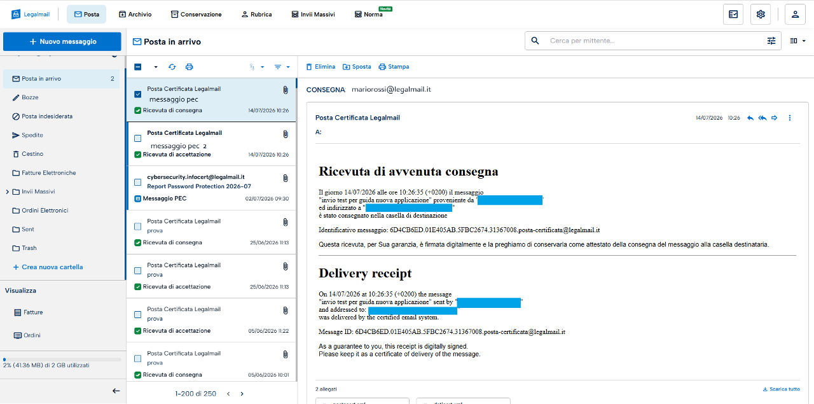Open the Norma tab
The height and width of the screenshot is (404, 814).
coord(369,14)
